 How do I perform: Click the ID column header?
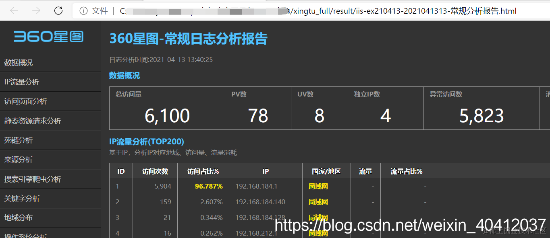click(x=121, y=171)
